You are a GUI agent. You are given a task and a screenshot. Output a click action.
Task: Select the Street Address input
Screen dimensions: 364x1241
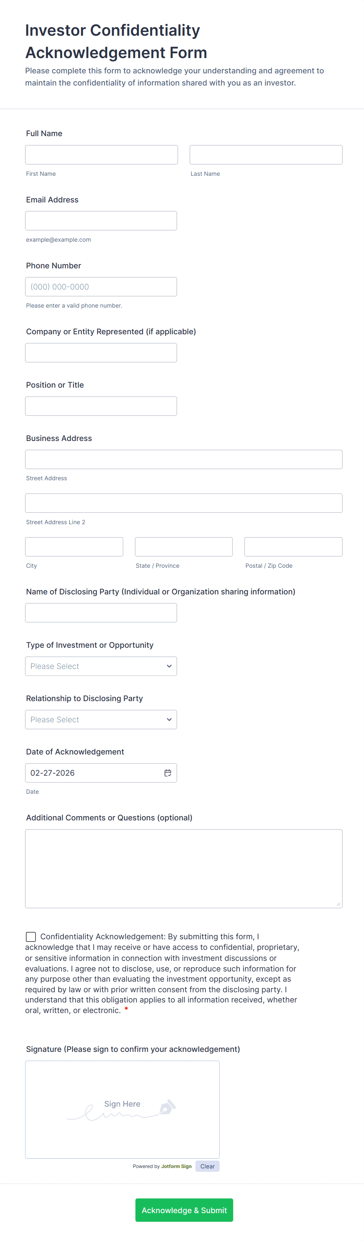pos(184,459)
